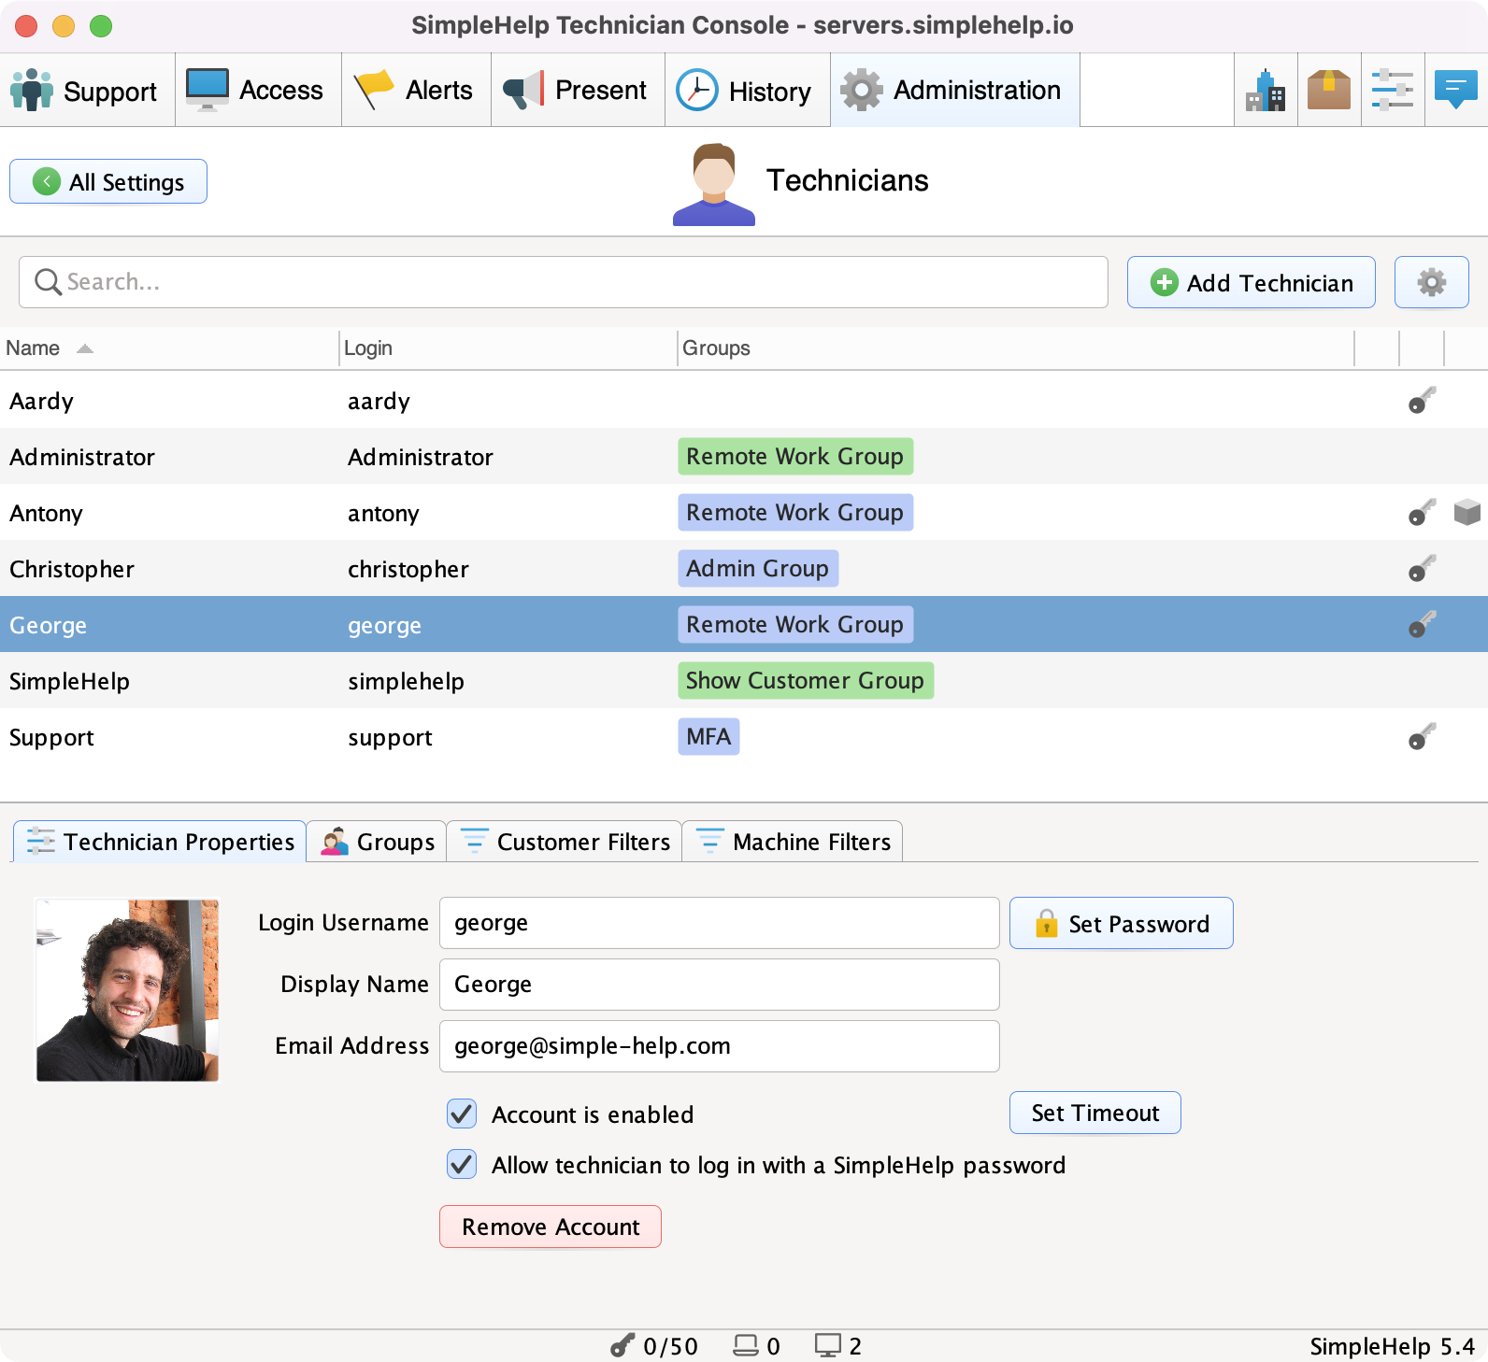Image resolution: width=1488 pixels, height=1362 pixels.
Task: Sort by the Login column header
Action: [508, 348]
